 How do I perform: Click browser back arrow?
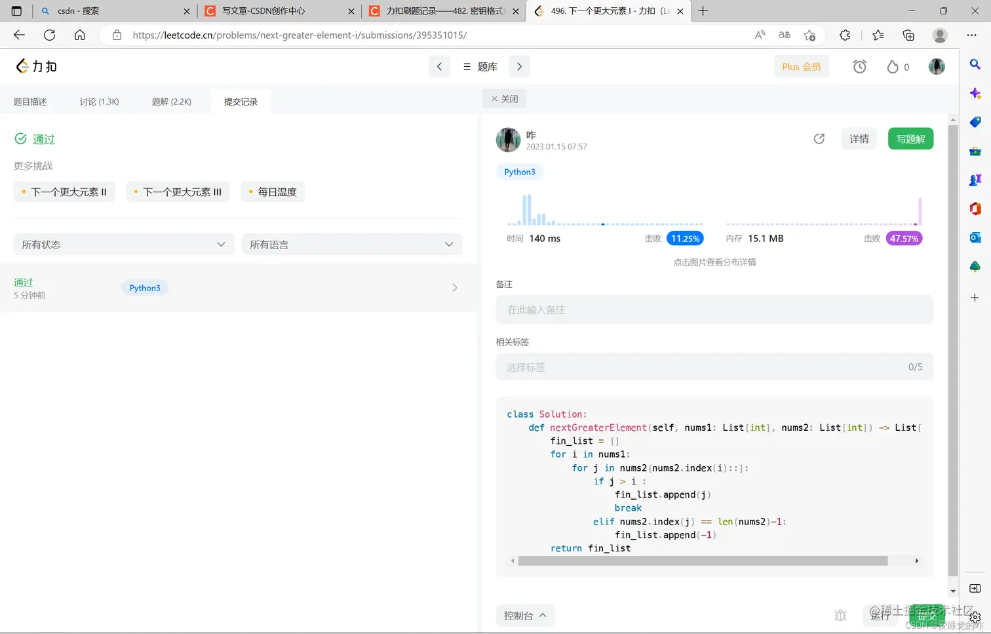click(19, 35)
